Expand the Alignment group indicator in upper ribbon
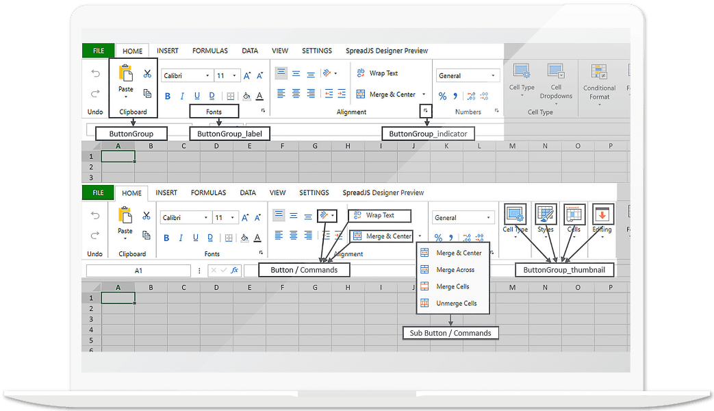This screenshot has width=714, height=411. point(425,111)
